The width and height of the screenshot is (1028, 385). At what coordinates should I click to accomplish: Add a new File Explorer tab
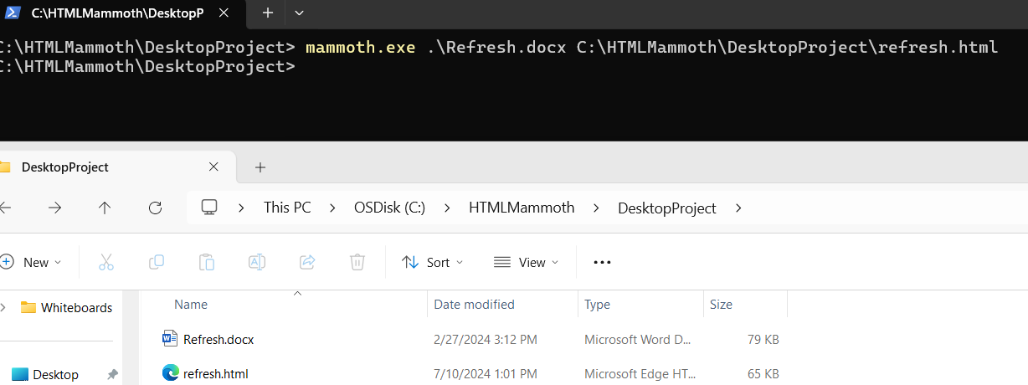click(x=260, y=167)
